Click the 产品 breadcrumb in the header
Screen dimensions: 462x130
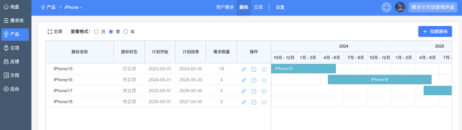click(x=48, y=7)
